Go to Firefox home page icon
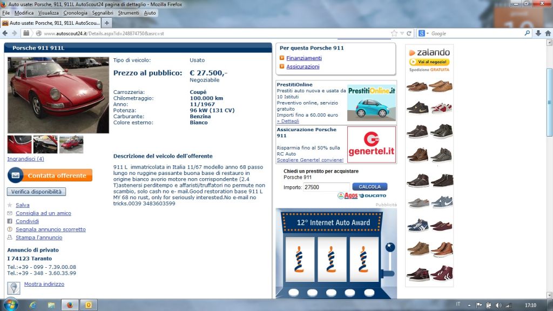Screen dimensions: 553x311 (548, 33)
